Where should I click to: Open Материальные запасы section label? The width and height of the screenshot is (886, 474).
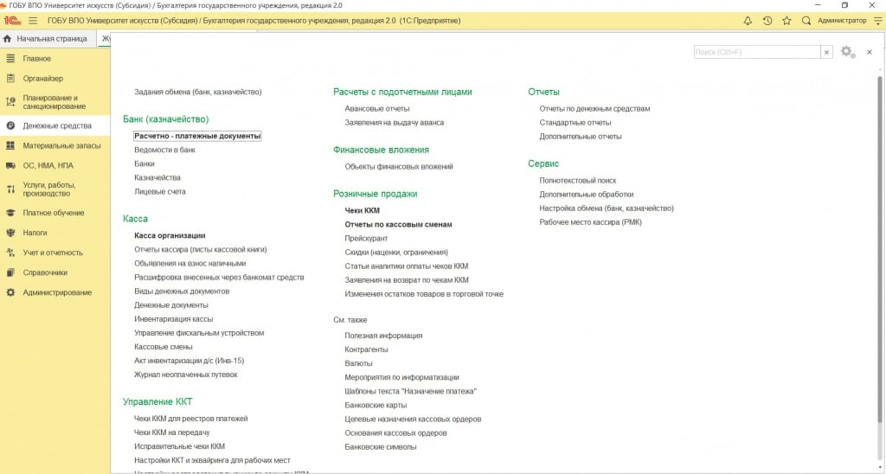pos(61,146)
